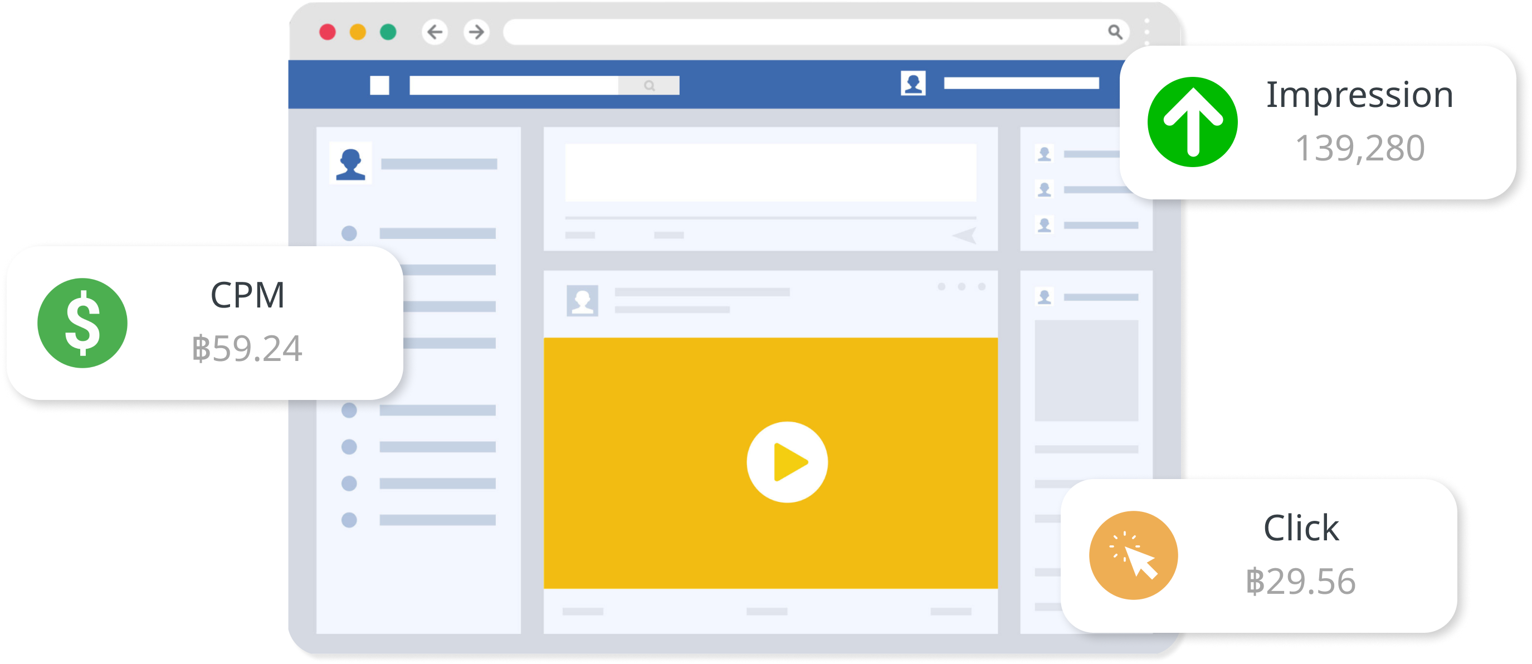Open the three-dot options on the post
The height and width of the screenshot is (664, 1532).
click(x=962, y=286)
